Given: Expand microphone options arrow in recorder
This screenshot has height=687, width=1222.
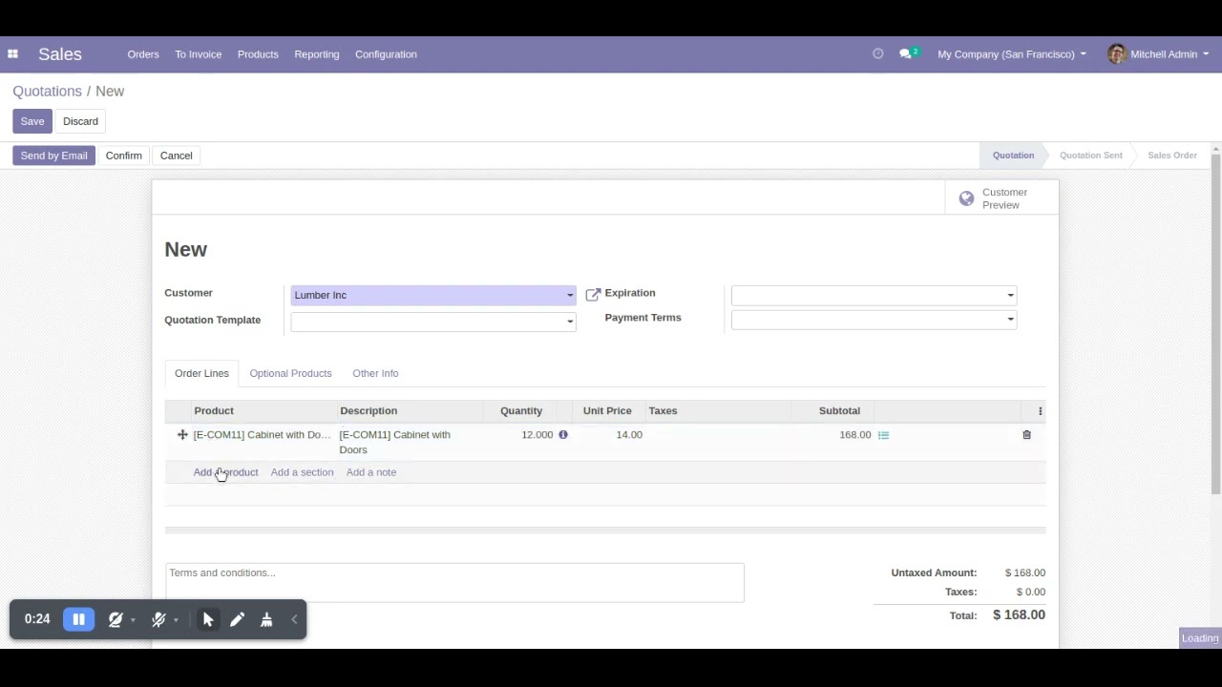Looking at the screenshot, I should pyautogui.click(x=176, y=620).
